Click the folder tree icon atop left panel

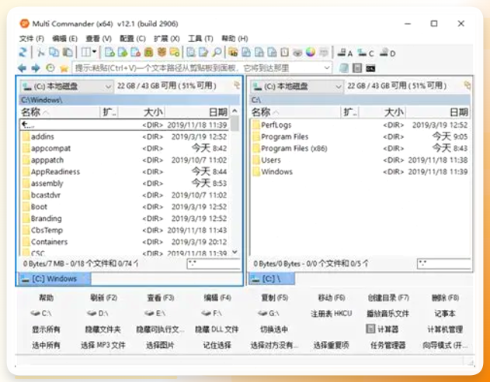coord(237,84)
